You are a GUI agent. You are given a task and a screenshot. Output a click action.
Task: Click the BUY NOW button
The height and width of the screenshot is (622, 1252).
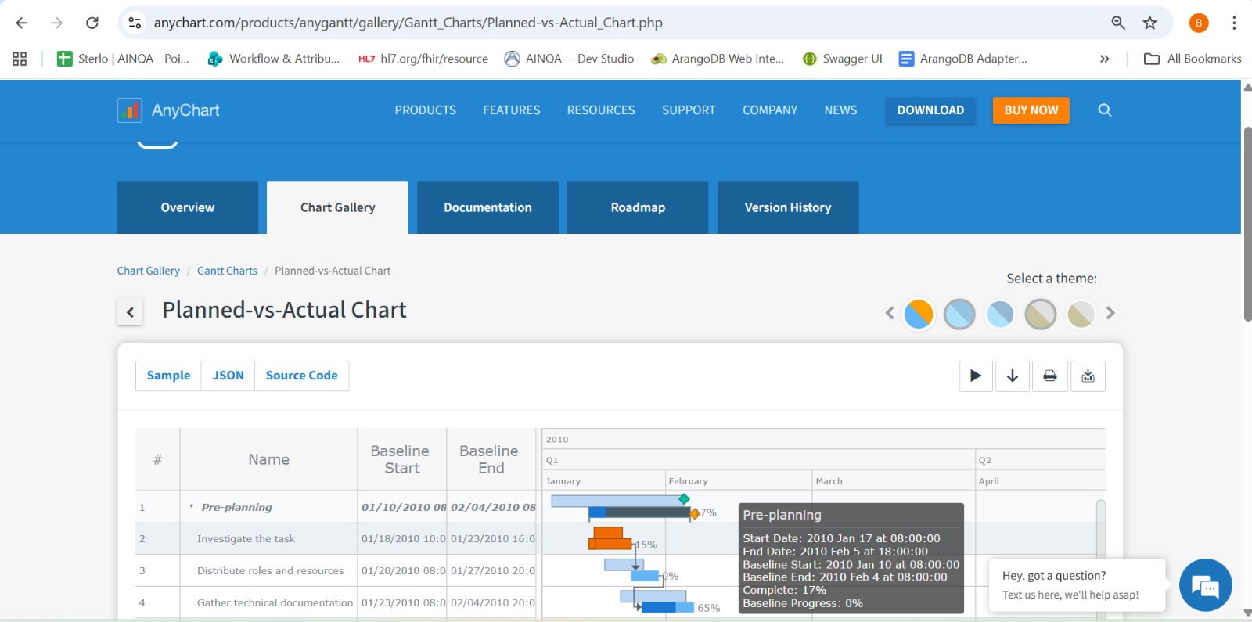[x=1031, y=110]
